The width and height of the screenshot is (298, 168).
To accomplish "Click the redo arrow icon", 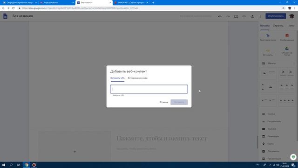I will click(228, 16).
